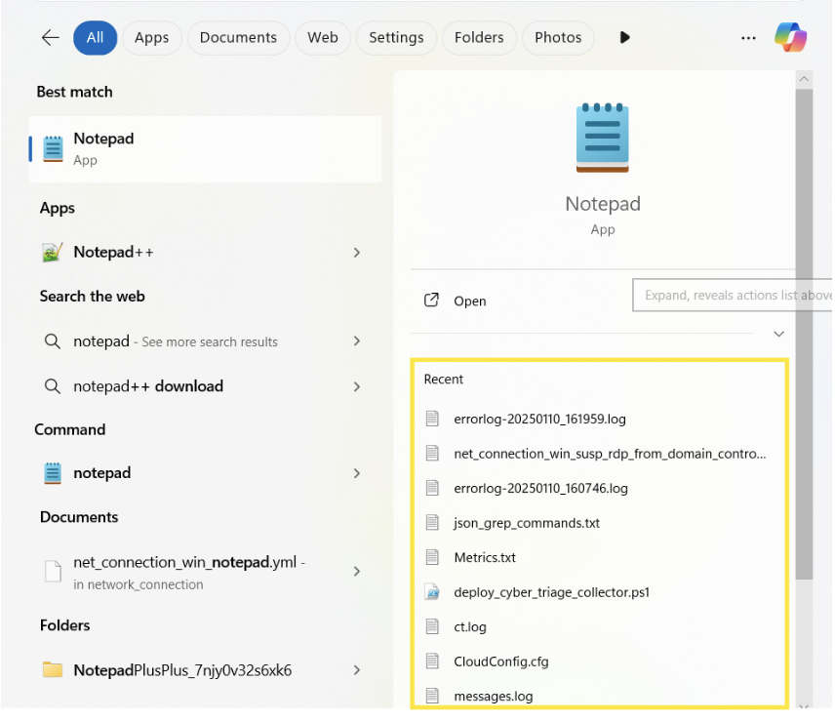Switch to the Settings filter tab
Screen dimensions: 835x722
tap(397, 38)
